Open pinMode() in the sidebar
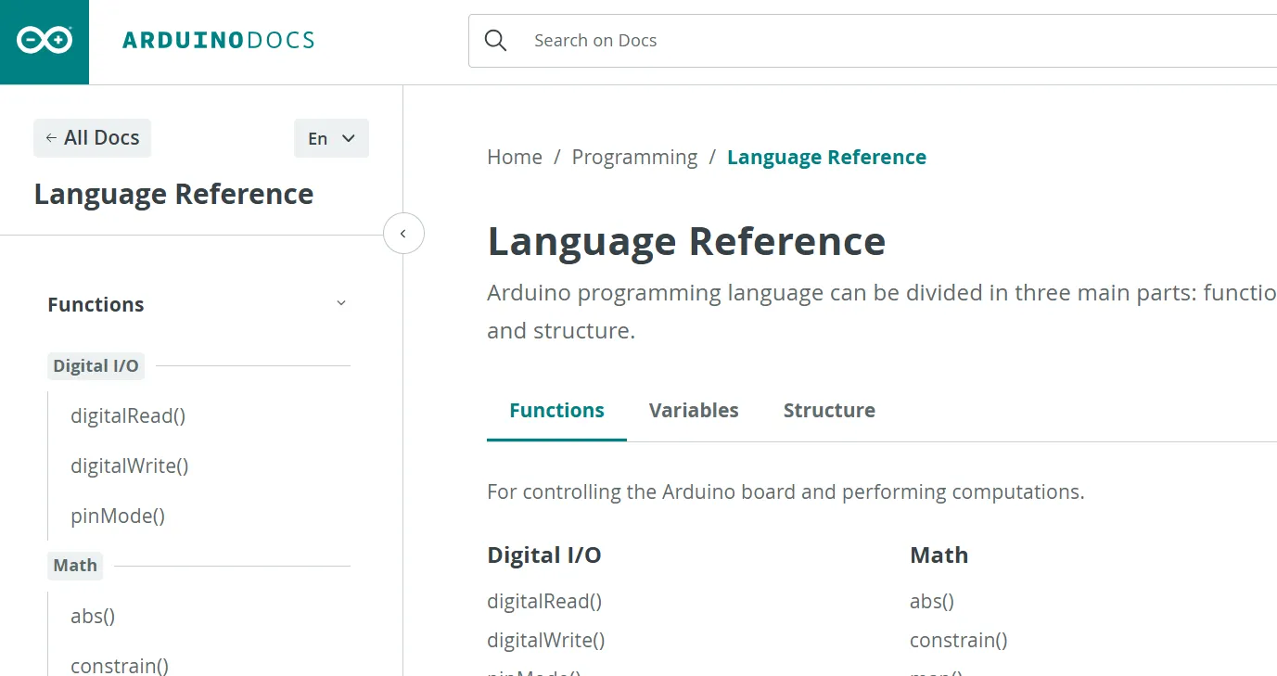The width and height of the screenshot is (1277, 676). click(x=118, y=517)
